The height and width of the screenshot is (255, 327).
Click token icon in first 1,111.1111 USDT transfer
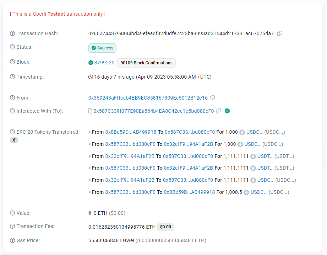pyautogui.click(x=253, y=156)
